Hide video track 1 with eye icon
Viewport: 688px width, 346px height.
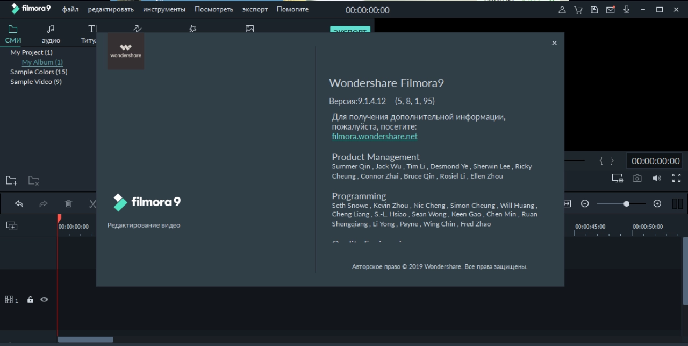point(44,300)
